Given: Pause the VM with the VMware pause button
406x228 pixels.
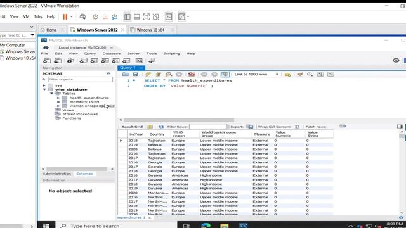Looking at the screenshot, I should [x=65, y=17].
